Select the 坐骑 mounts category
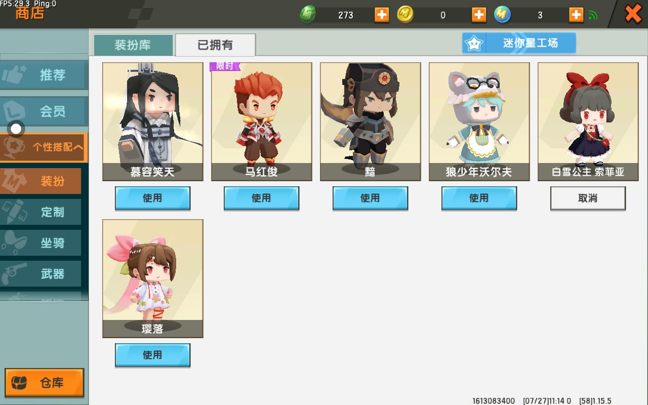The width and height of the screenshot is (648, 405). point(40,243)
